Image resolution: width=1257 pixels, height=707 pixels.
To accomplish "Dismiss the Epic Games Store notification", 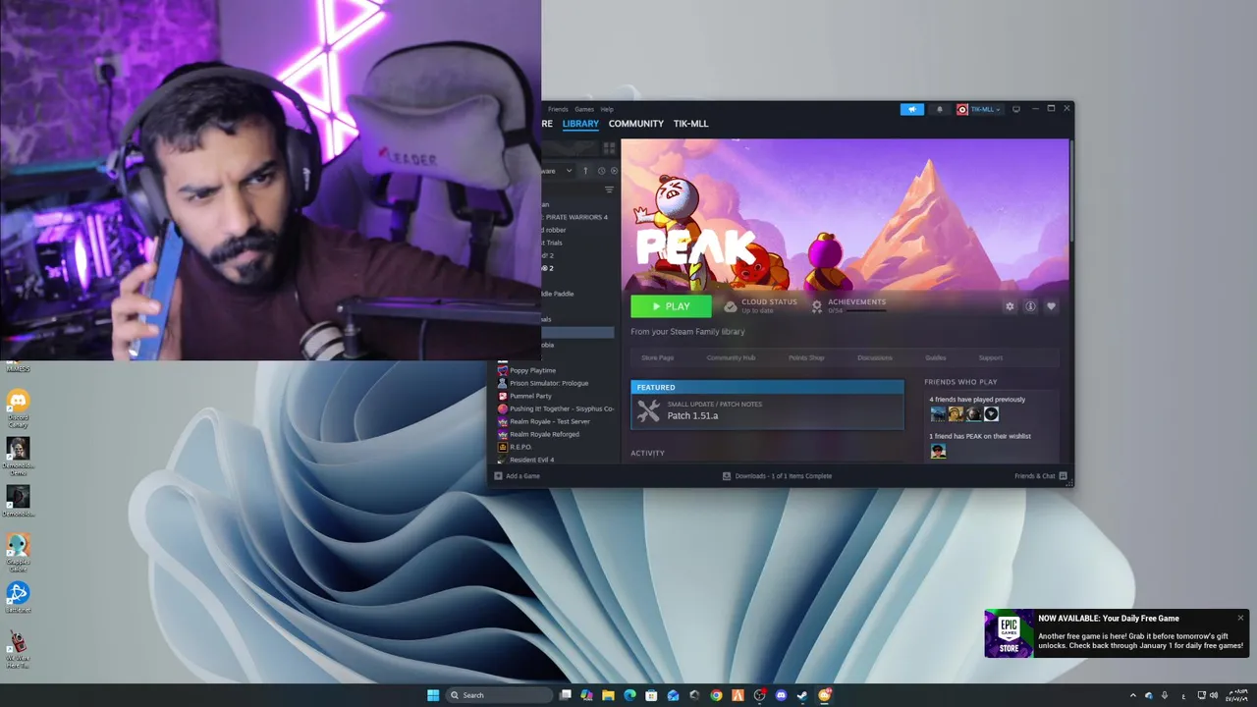I will [x=1240, y=618].
